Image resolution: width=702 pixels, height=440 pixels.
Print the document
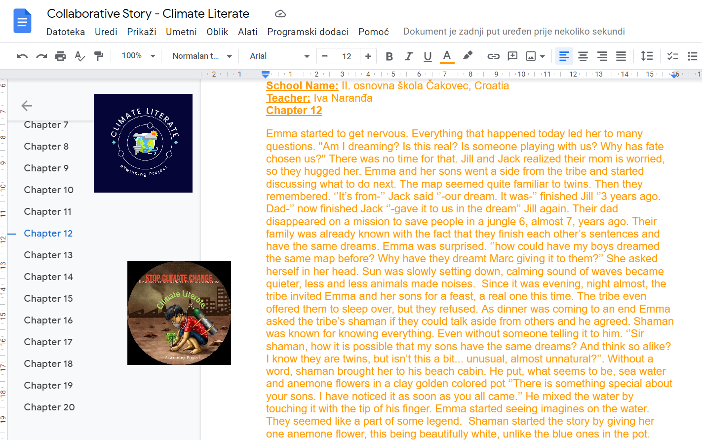pos(60,56)
